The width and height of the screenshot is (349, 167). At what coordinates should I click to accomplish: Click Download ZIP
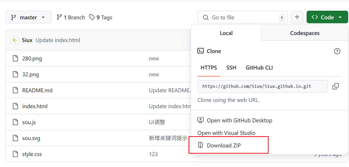[219, 145]
